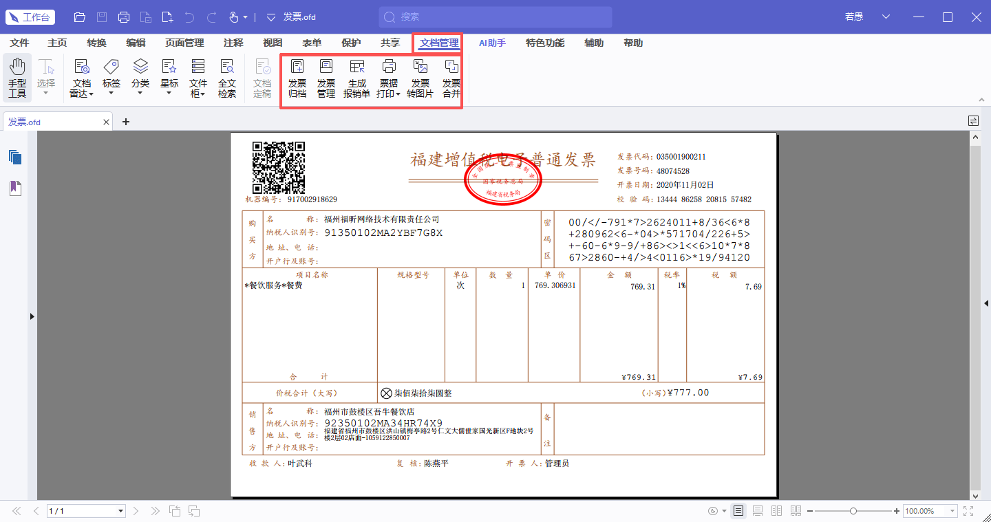
Task: Convert invoice with 发票转图片
Action: click(420, 78)
